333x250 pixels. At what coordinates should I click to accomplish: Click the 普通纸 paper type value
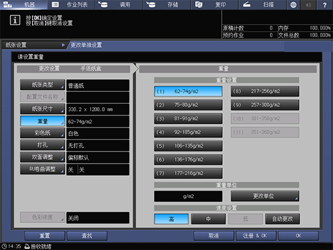[98, 85]
